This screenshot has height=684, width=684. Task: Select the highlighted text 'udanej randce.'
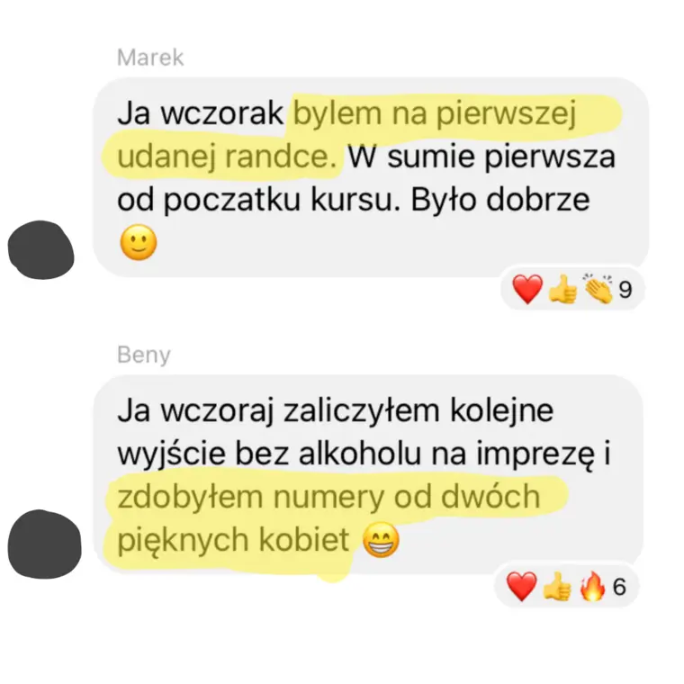(x=227, y=157)
